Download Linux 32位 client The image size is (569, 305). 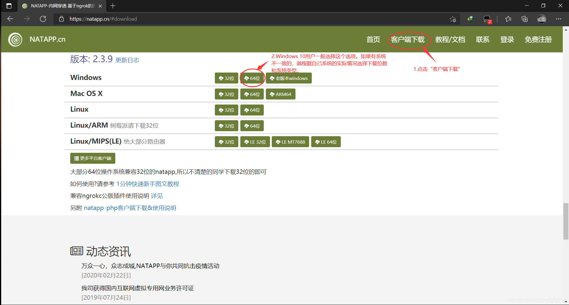tap(226, 110)
